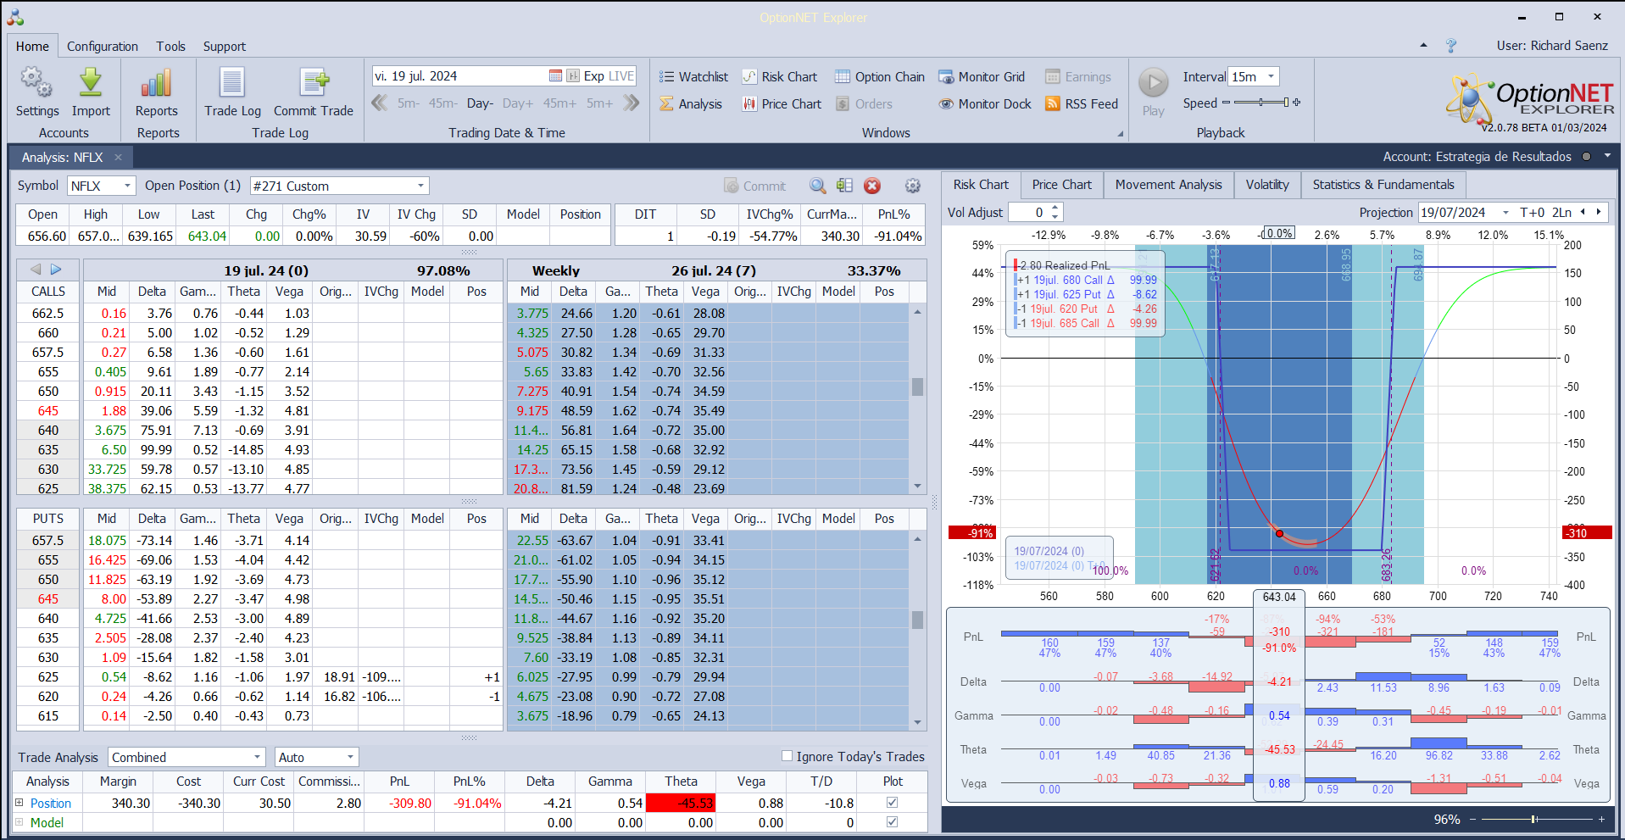Step back with the double left chevron
The height and width of the screenshot is (840, 1625).
click(380, 103)
